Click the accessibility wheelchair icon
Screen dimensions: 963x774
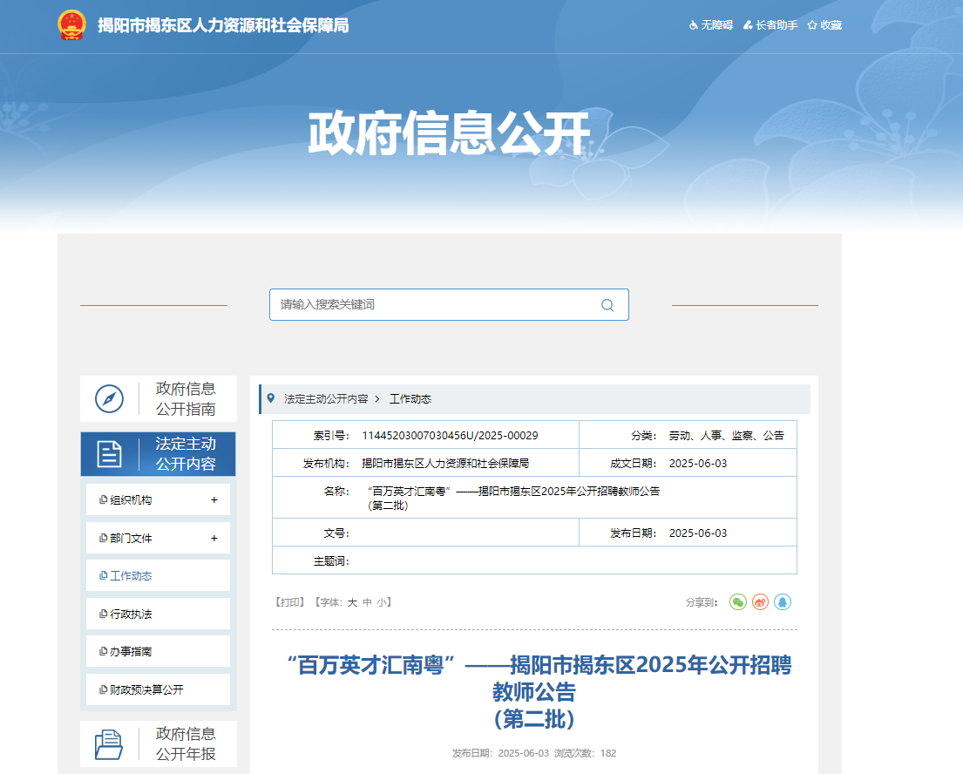[x=694, y=25]
